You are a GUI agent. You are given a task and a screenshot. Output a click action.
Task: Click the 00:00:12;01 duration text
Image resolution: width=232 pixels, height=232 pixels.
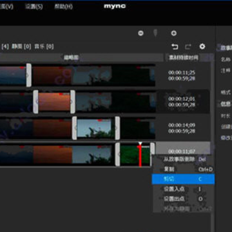tap(182, 99)
